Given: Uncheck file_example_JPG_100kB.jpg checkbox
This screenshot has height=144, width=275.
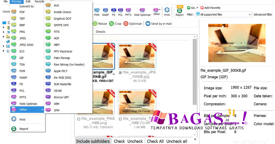Looking at the screenshot, I should click(120, 73).
